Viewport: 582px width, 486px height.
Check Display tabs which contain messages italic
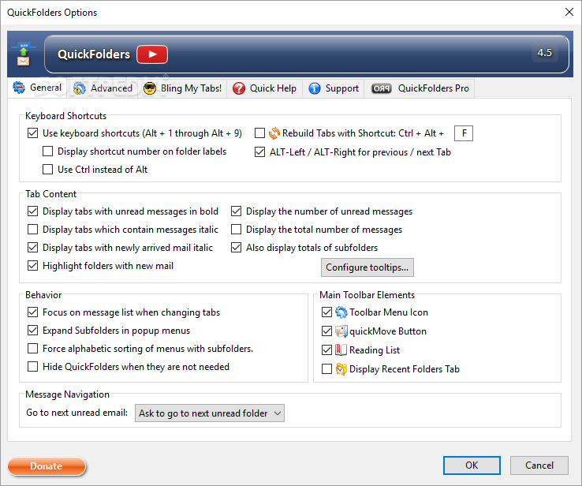pos(32,230)
